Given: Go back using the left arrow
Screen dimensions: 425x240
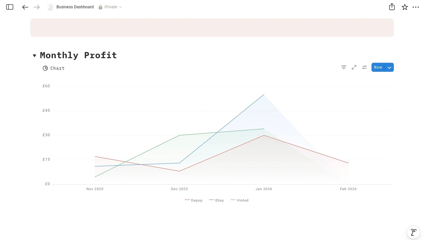Looking at the screenshot, I should pos(25,7).
